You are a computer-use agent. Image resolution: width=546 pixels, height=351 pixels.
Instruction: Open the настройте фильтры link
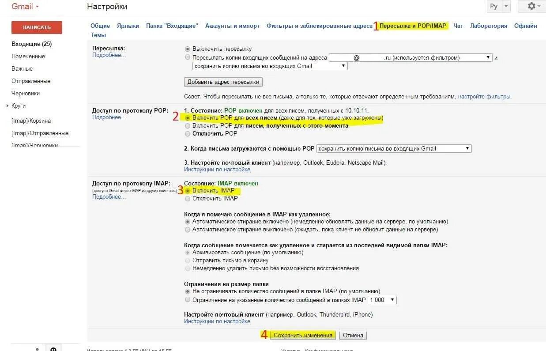click(x=485, y=97)
